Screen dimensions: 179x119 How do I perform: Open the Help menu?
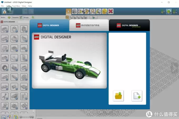point(30,6)
